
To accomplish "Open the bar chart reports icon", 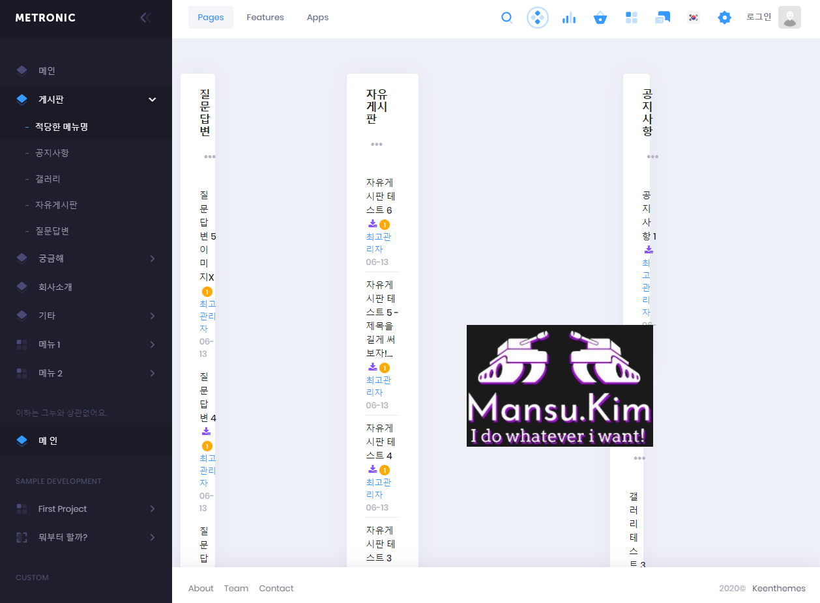I will [569, 18].
